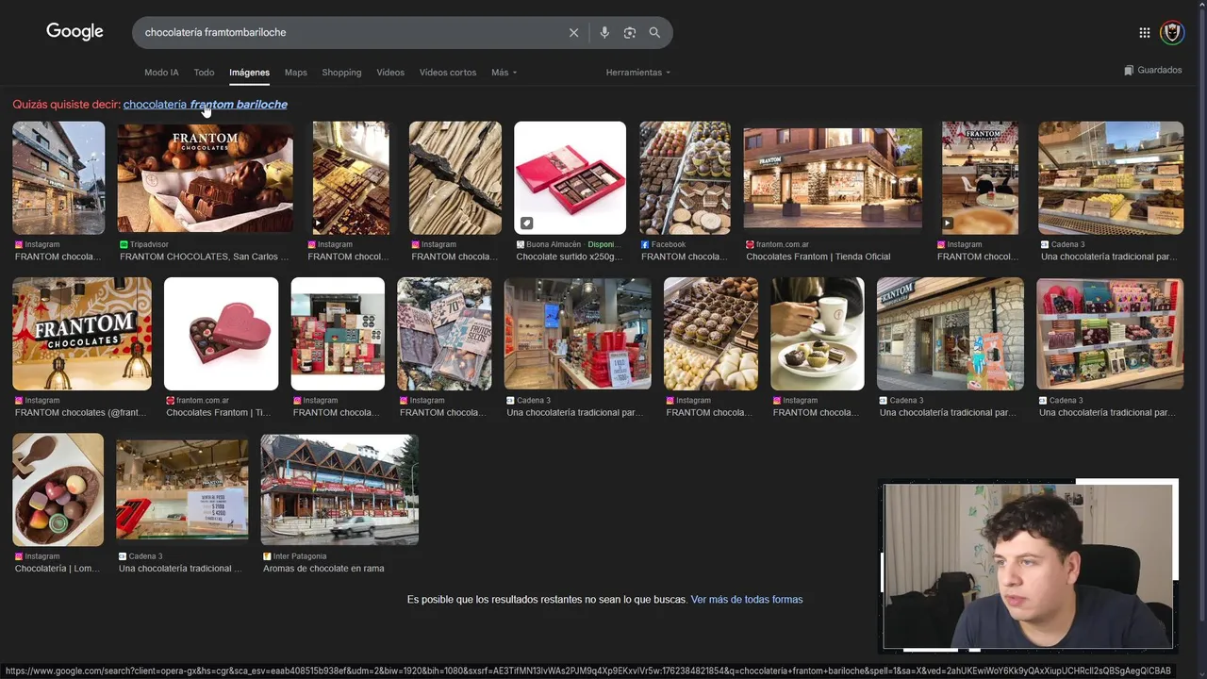This screenshot has width=1207, height=679.
Task: Open coffee cup with pastries image
Action: 818,334
